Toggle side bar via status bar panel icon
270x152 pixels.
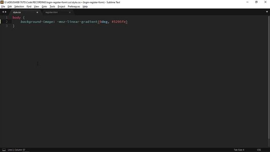4,150
